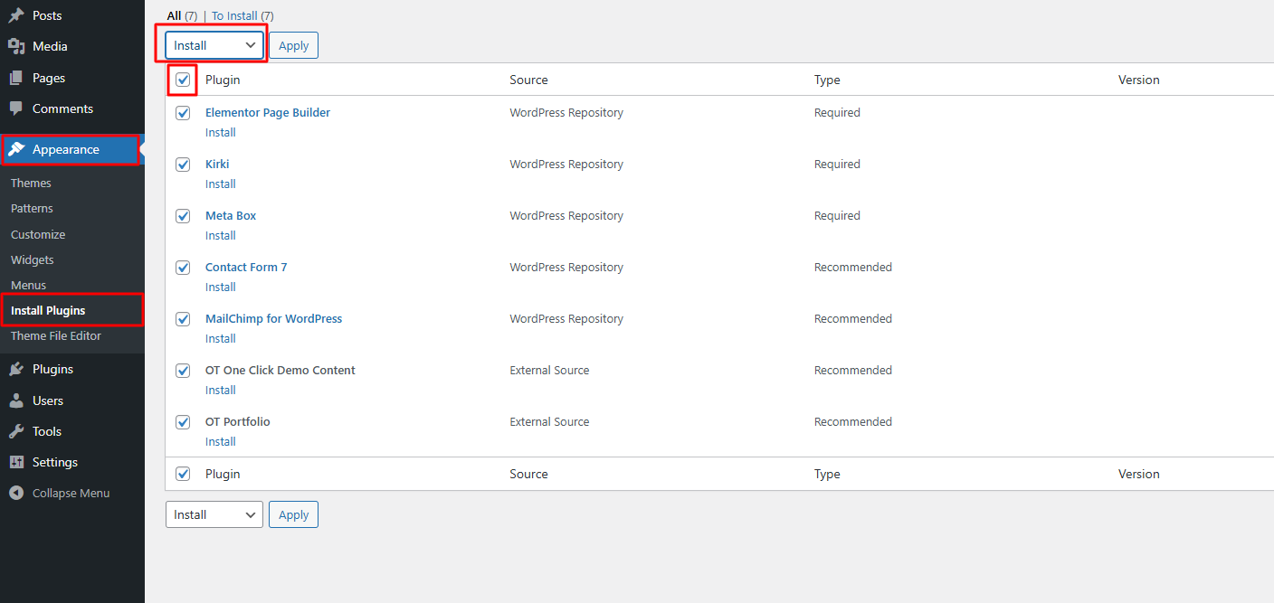
Task: Open the MailChimp for WordPress plugin link
Action: click(x=273, y=318)
